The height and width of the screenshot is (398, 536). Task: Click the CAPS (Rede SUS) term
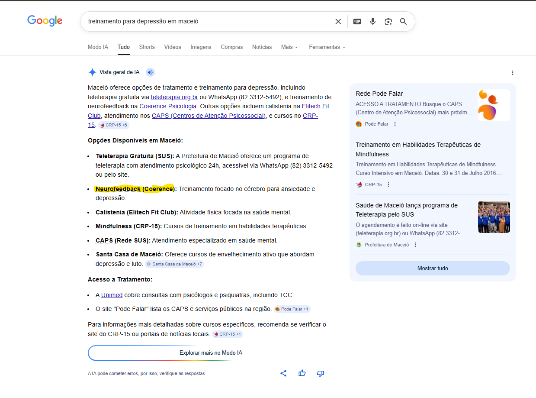(x=123, y=240)
